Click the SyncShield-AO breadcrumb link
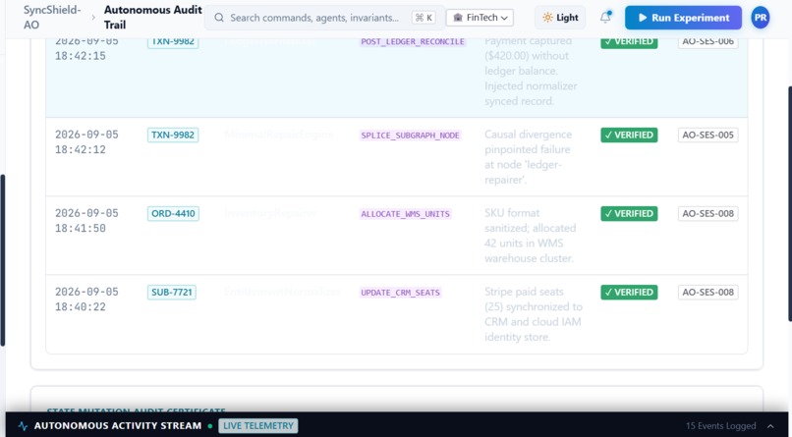The height and width of the screenshot is (437, 792). (52, 17)
